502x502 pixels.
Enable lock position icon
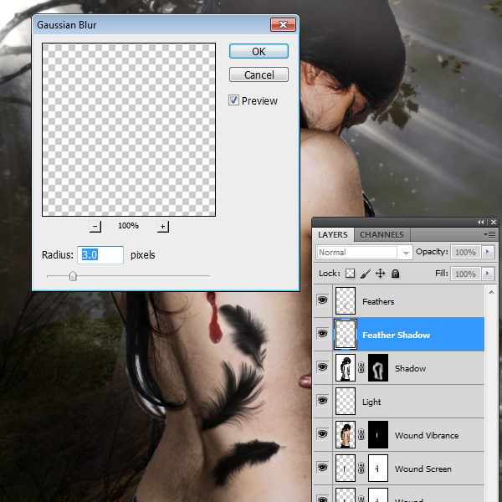380,274
